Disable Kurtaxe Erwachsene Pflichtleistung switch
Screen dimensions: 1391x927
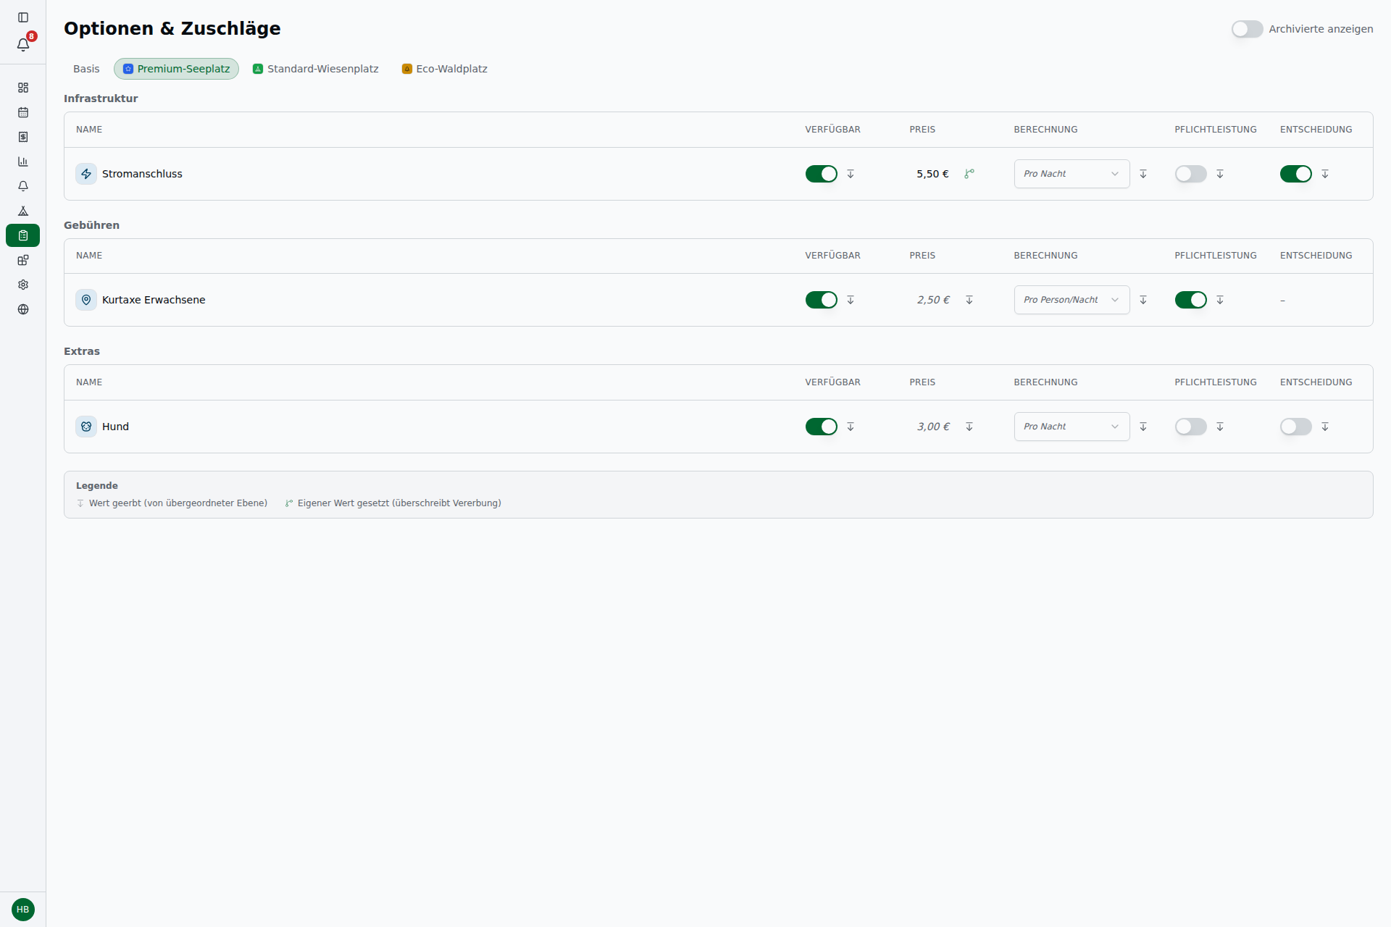(1190, 300)
